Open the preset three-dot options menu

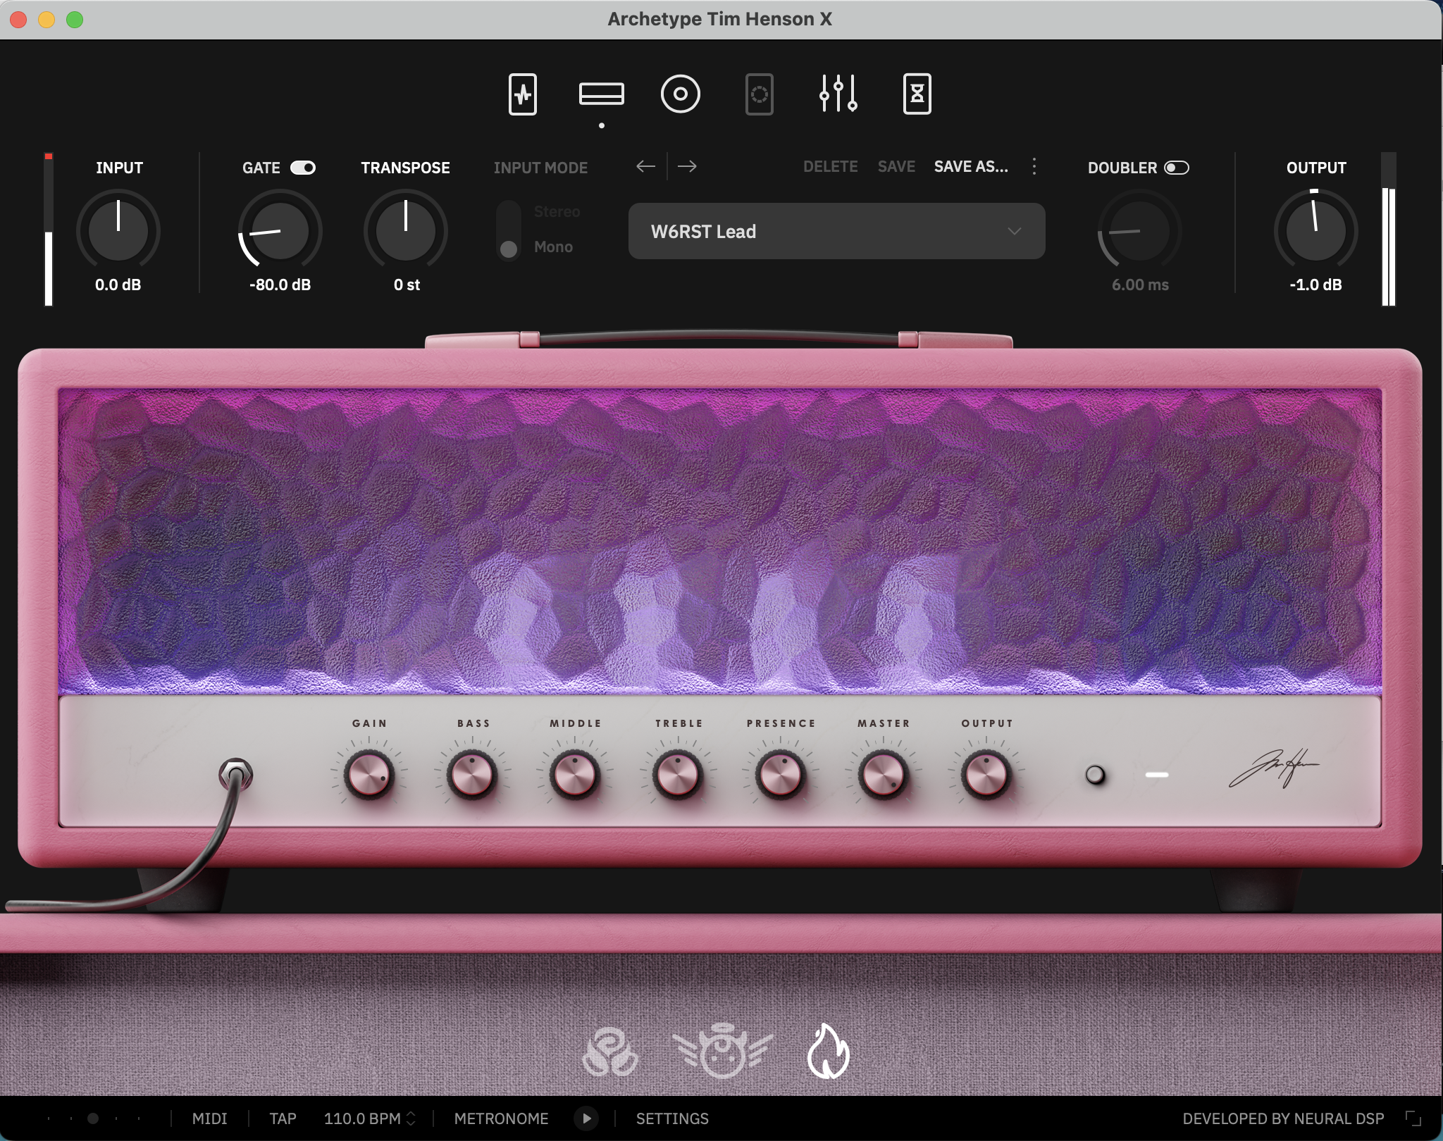(1034, 166)
